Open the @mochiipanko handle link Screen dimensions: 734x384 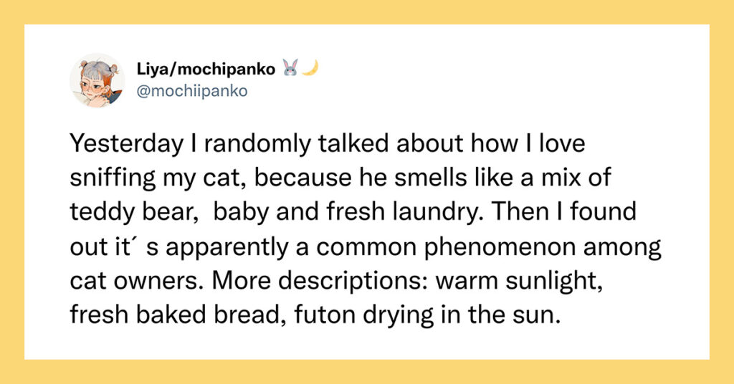point(192,91)
